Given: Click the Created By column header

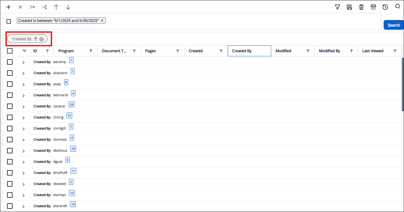Looking at the screenshot, I should click(x=250, y=51).
